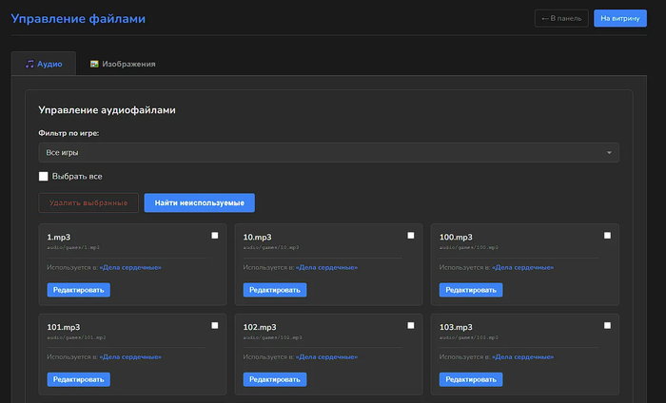Mark the 102.mp3 file checkbox
Image resolution: width=666 pixels, height=403 pixels.
[411, 325]
